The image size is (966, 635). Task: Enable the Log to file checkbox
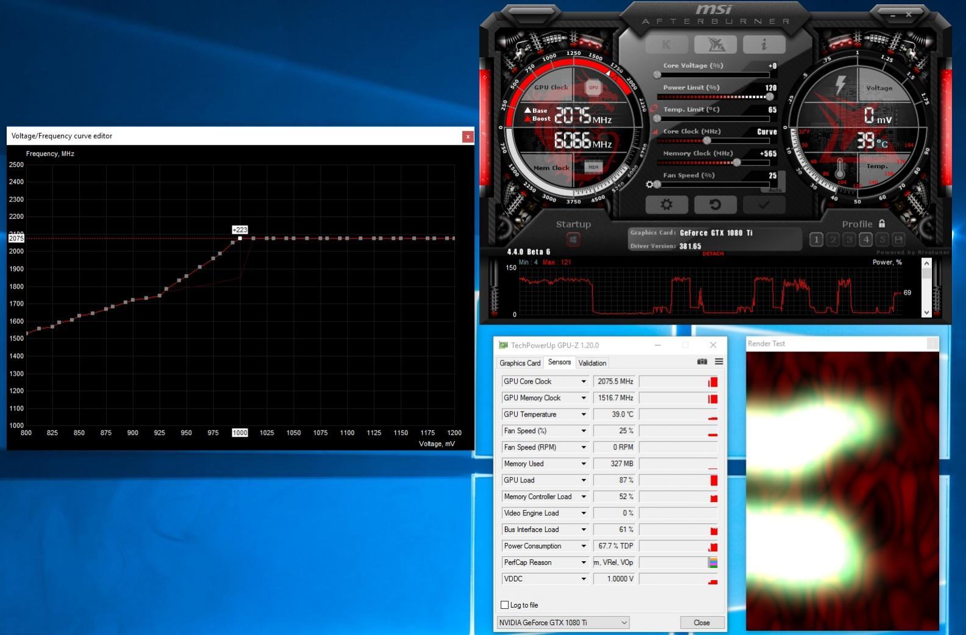point(504,605)
